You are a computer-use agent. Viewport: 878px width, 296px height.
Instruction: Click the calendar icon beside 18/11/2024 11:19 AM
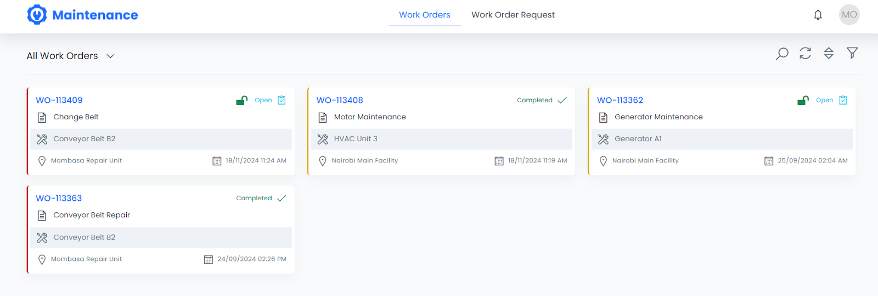click(x=499, y=161)
